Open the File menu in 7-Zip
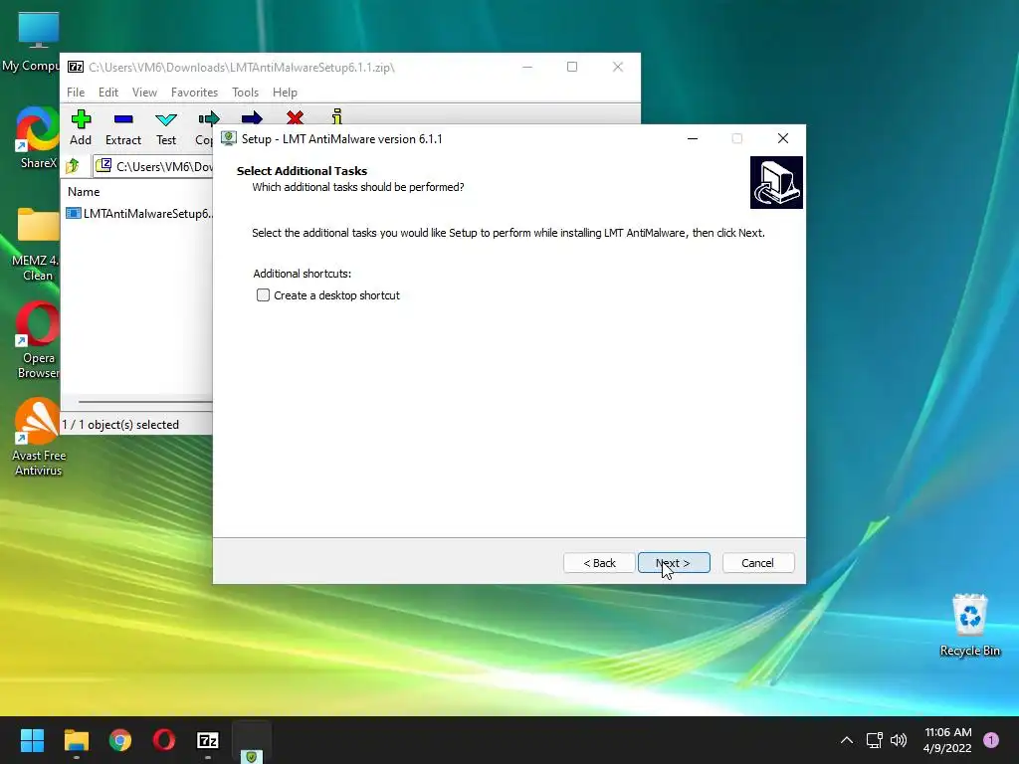Image resolution: width=1019 pixels, height=764 pixels. click(76, 93)
